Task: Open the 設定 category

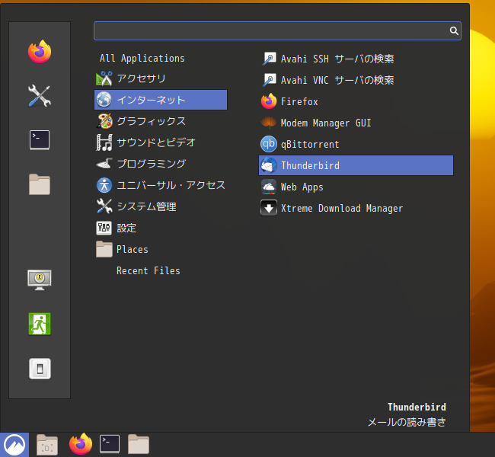Action: [x=161, y=228]
